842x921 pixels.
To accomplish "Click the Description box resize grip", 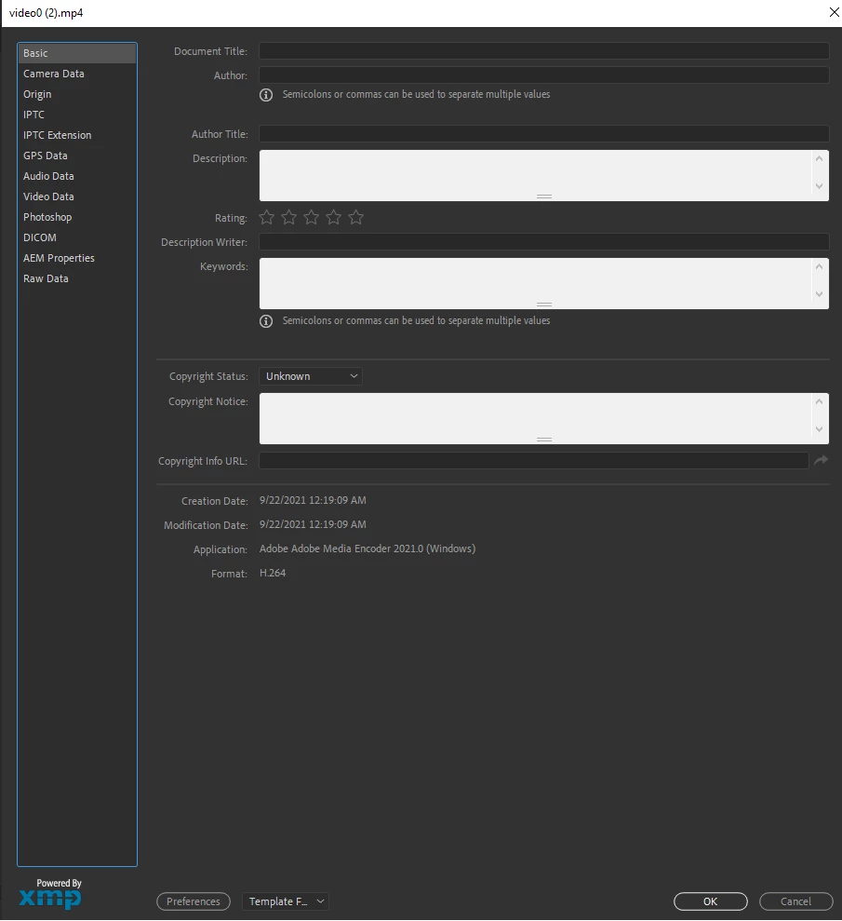I will click(x=544, y=196).
